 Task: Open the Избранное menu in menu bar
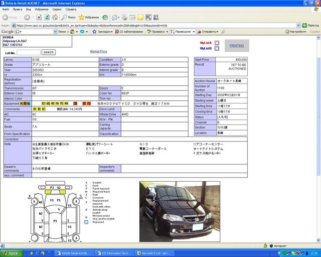(x=42, y=10)
